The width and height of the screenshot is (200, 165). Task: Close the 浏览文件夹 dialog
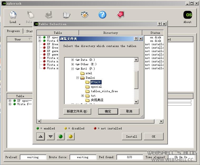pyautogui.click(x=140, y=39)
